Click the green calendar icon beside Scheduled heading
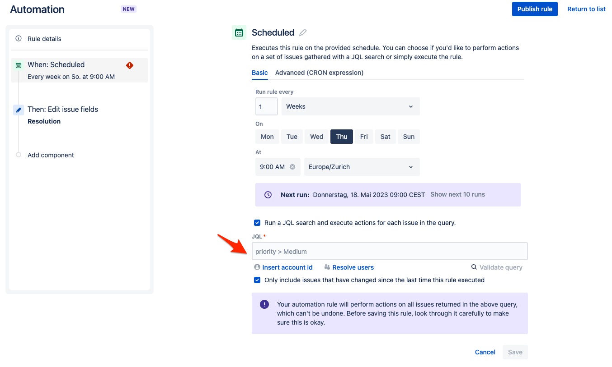 point(239,32)
